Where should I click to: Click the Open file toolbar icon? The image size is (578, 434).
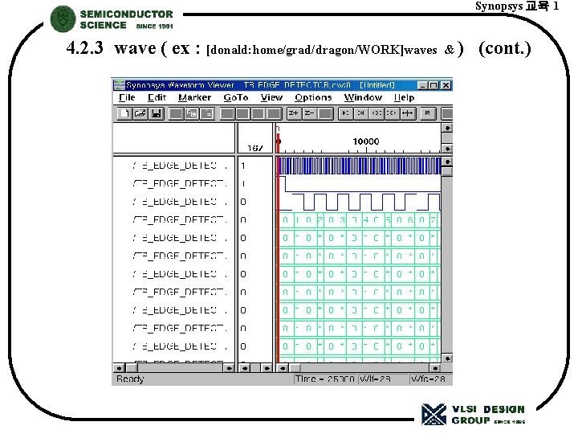click(x=140, y=113)
